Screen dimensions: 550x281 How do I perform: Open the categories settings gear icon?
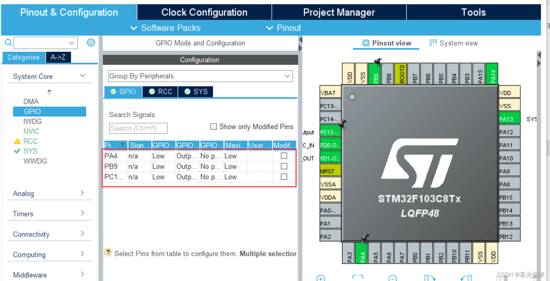(x=91, y=42)
